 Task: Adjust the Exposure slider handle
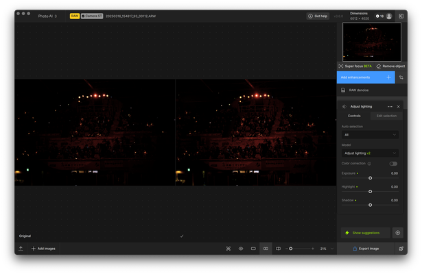[370, 178]
